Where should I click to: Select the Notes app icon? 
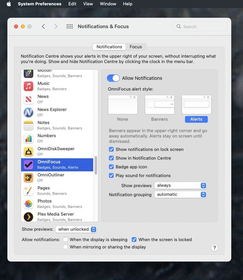click(x=28, y=125)
